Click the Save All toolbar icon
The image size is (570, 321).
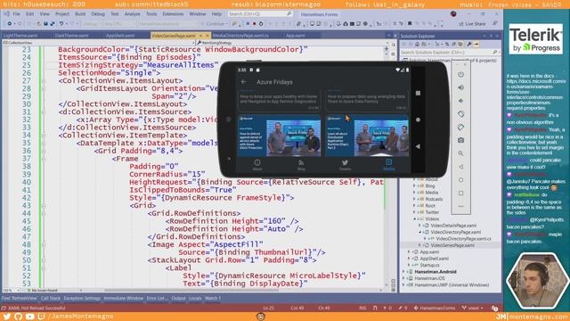tap(53, 24)
